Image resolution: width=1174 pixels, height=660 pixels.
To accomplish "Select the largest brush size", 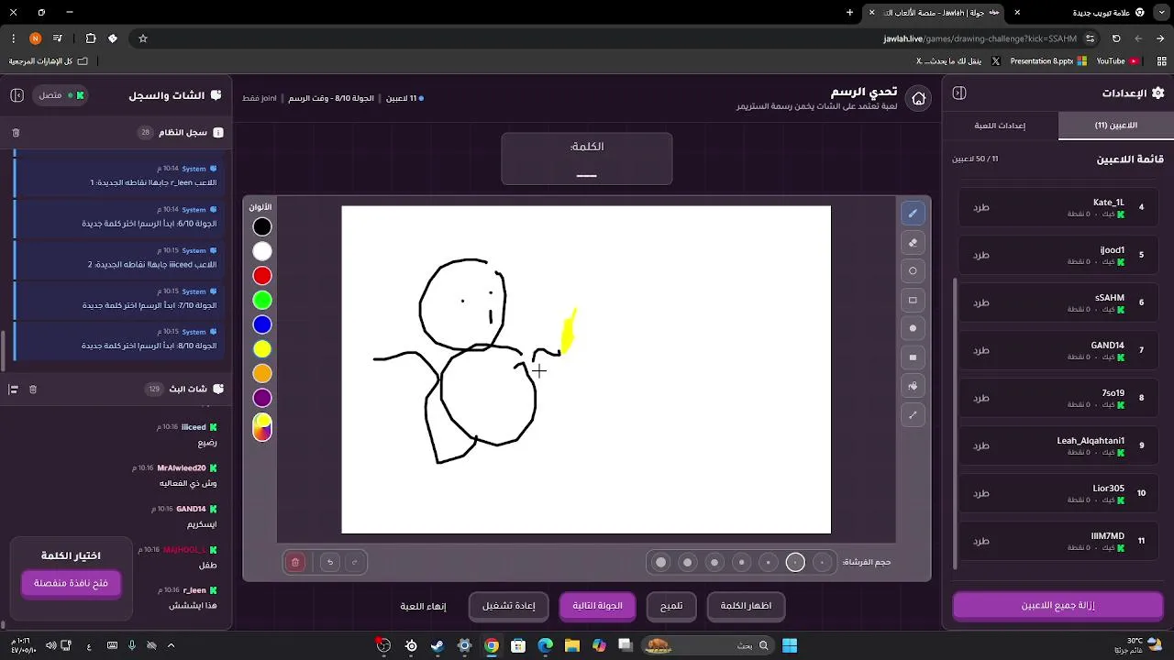I will click(x=660, y=562).
